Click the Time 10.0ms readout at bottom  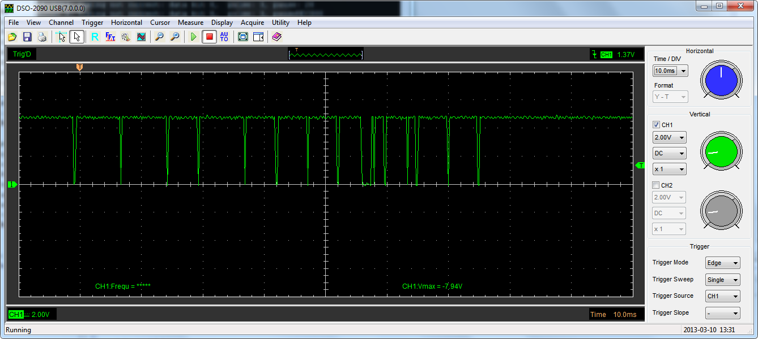[616, 314]
